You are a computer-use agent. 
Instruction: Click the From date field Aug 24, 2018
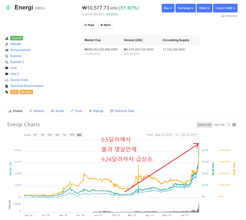[164, 135]
